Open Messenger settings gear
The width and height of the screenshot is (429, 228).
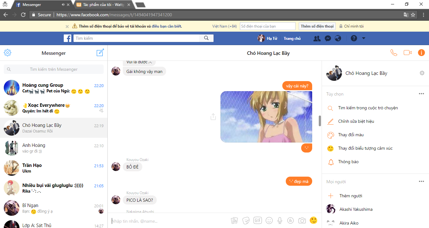tap(8, 53)
